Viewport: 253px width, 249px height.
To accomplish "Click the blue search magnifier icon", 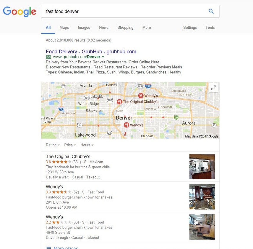I will tap(211, 11).
